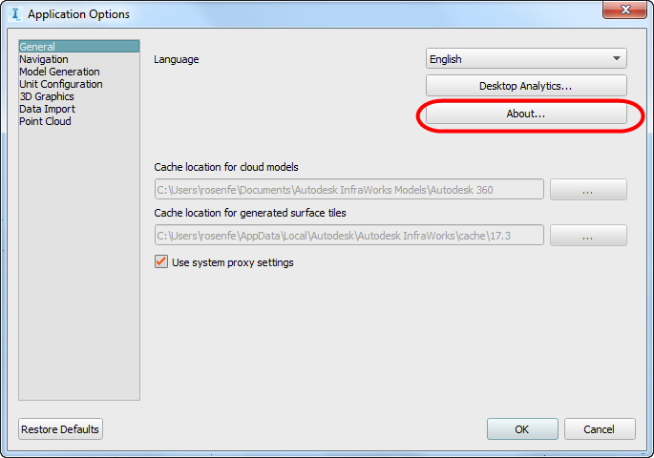This screenshot has height=458, width=654.
Task: Open the Navigation options category
Action: click(44, 59)
